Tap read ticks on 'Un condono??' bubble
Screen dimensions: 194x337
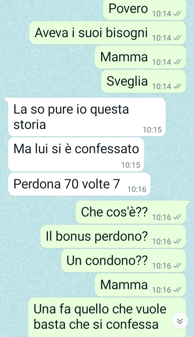(176, 266)
